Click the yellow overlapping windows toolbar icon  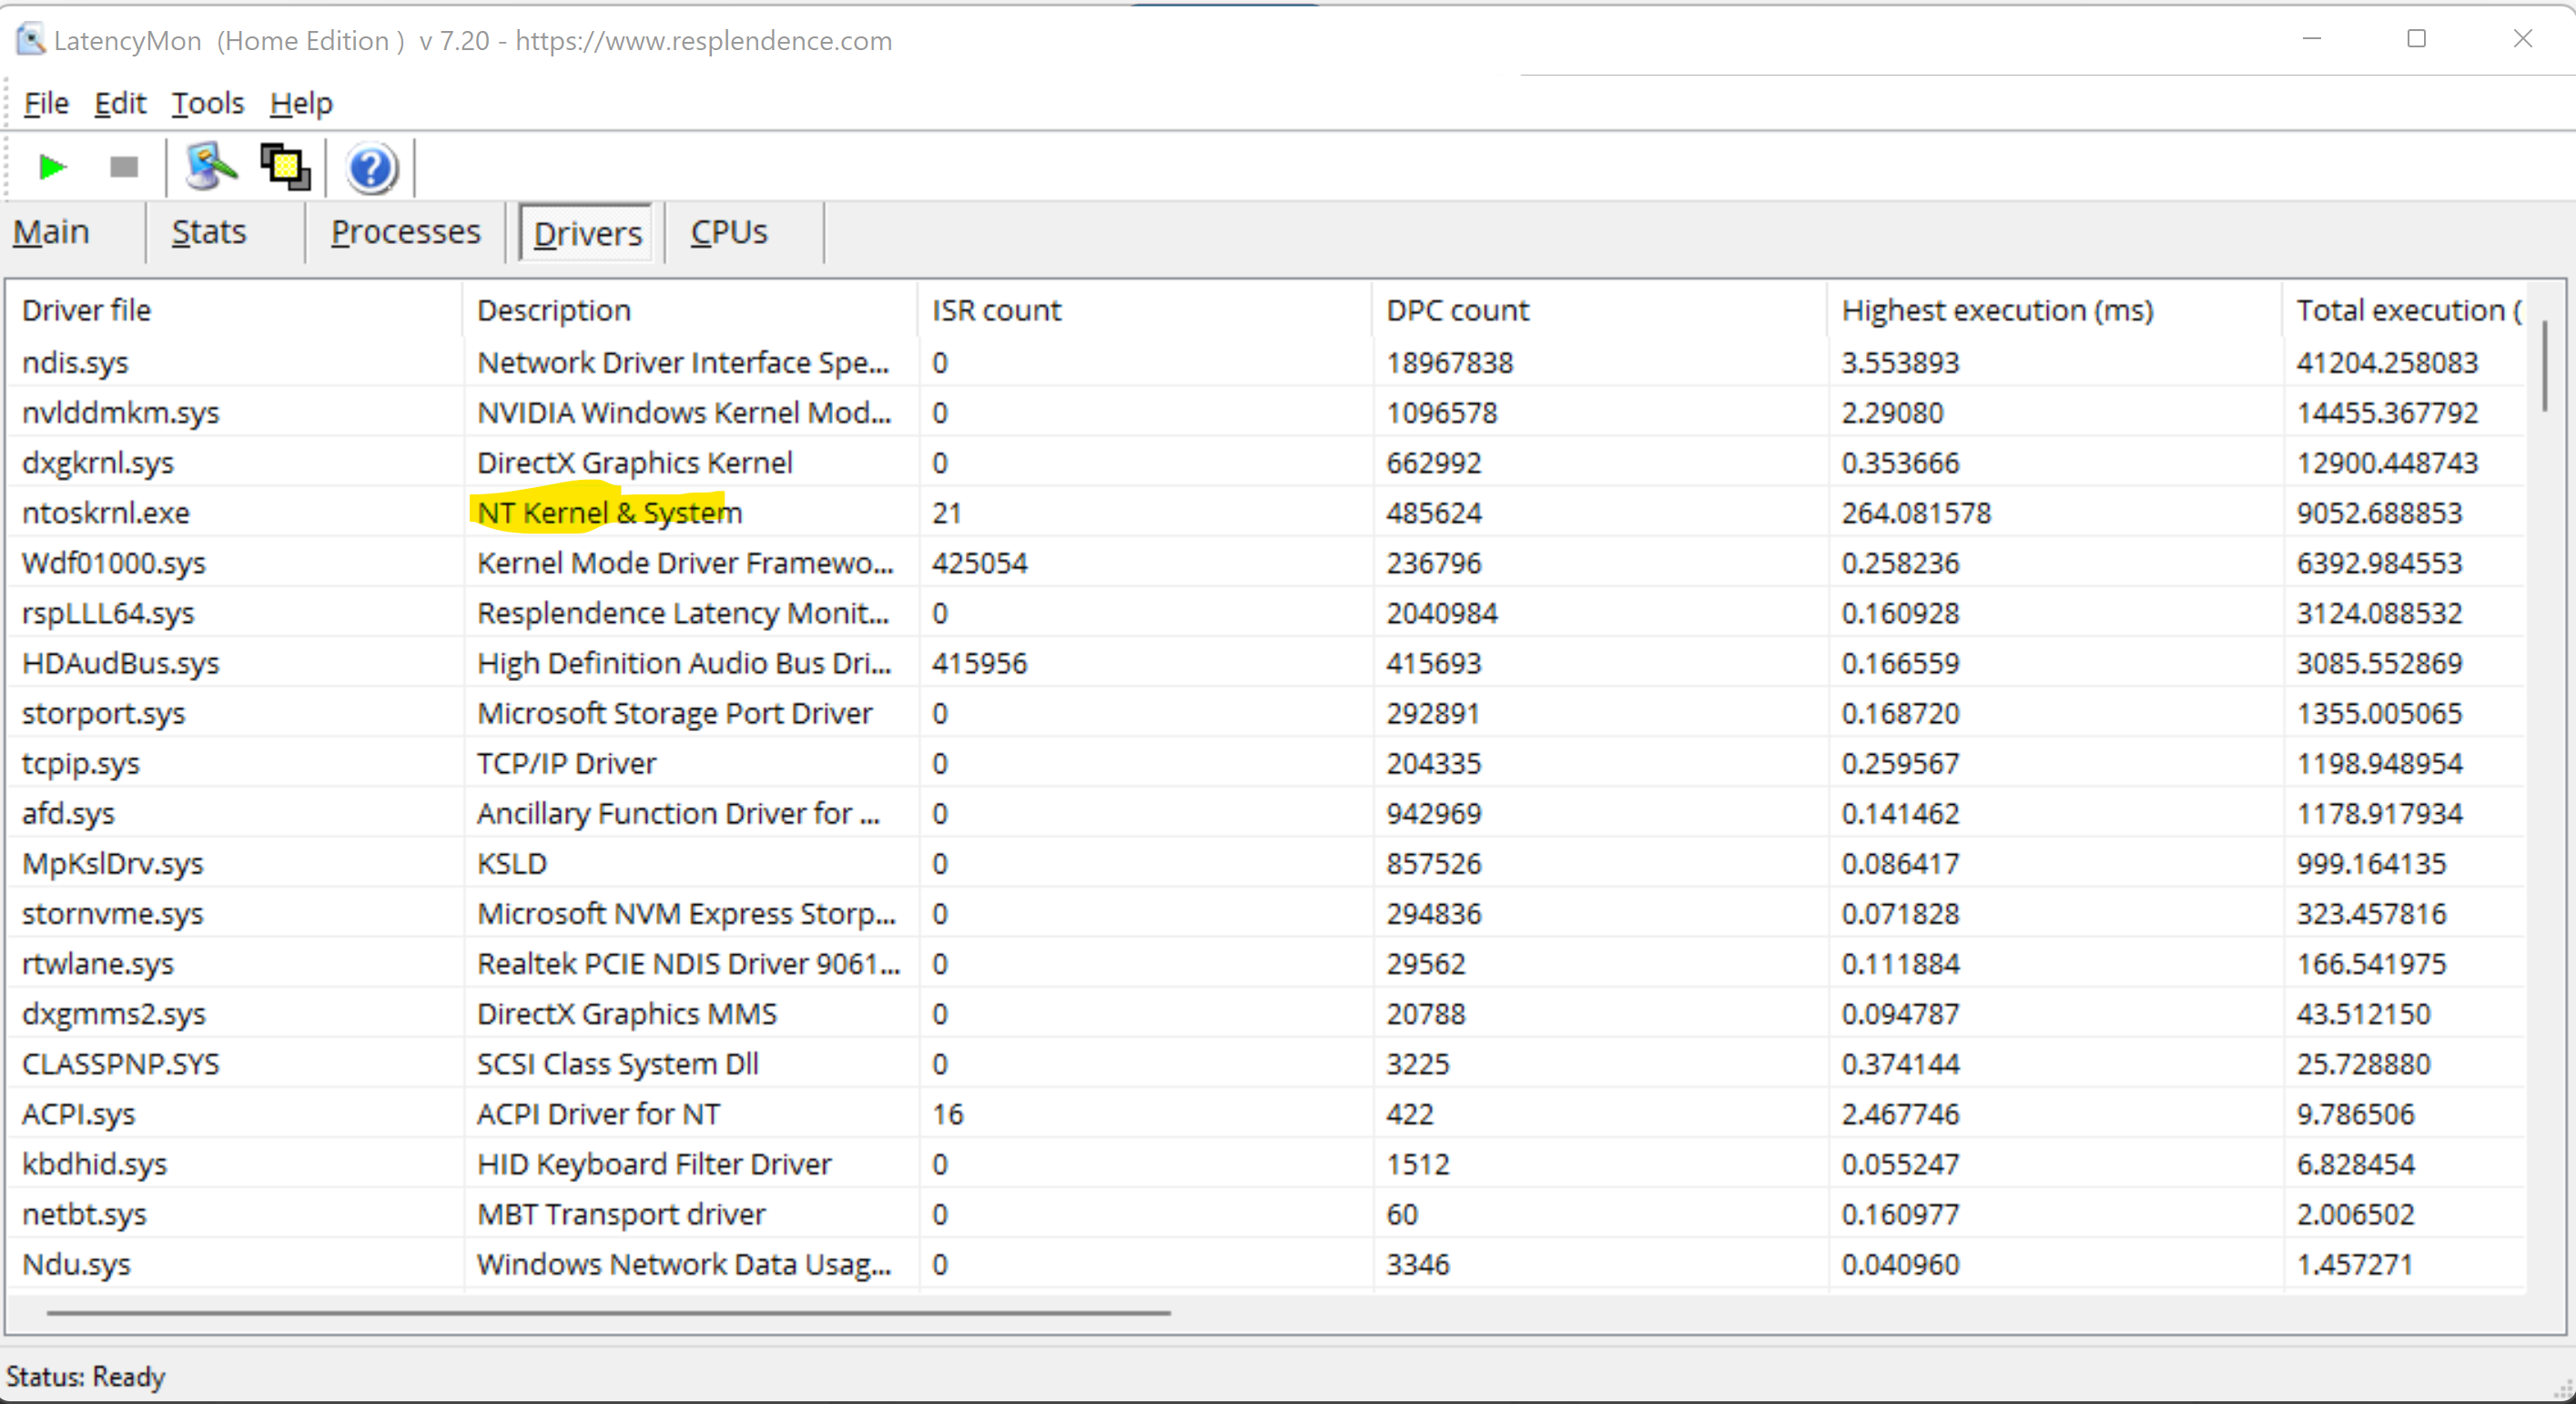click(x=286, y=167)
